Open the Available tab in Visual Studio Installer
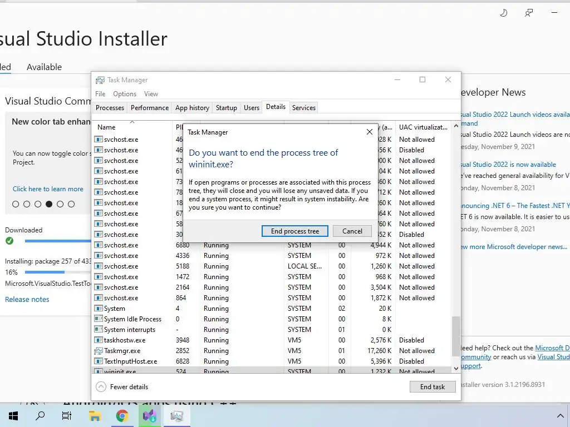Viewport: 570px width, 427px height. 44,67
